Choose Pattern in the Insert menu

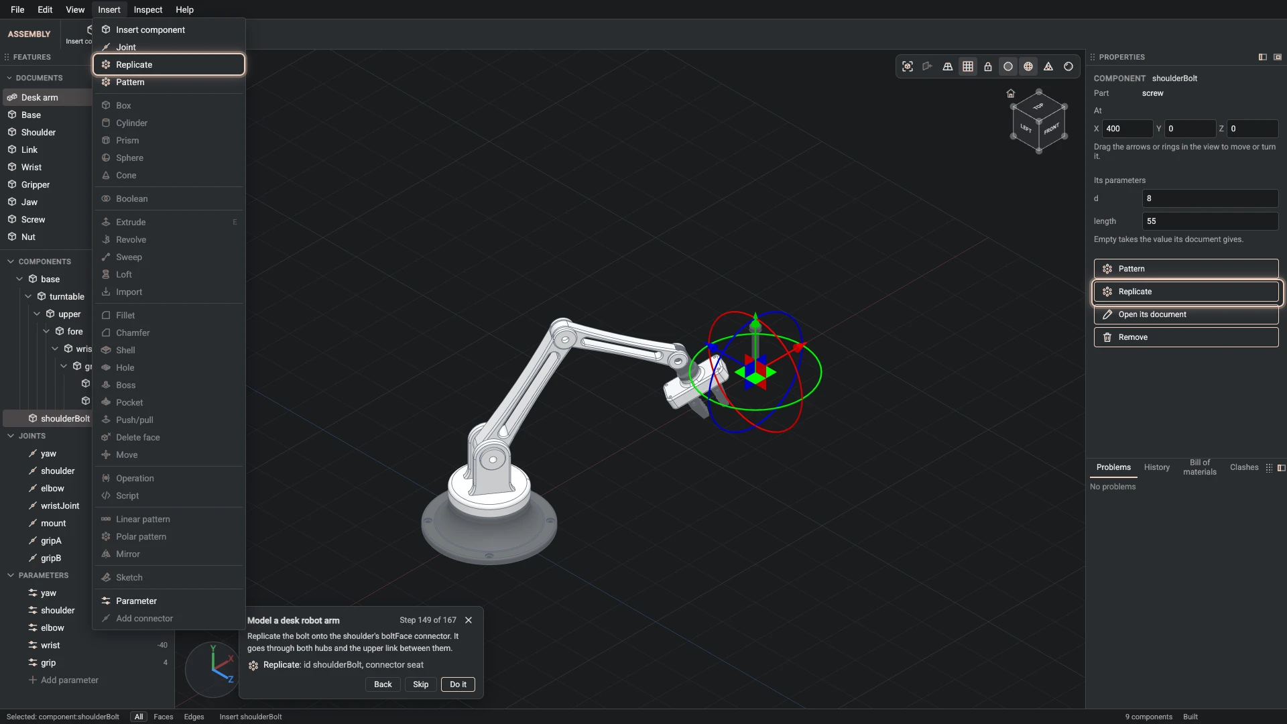(x=169, y=82)
